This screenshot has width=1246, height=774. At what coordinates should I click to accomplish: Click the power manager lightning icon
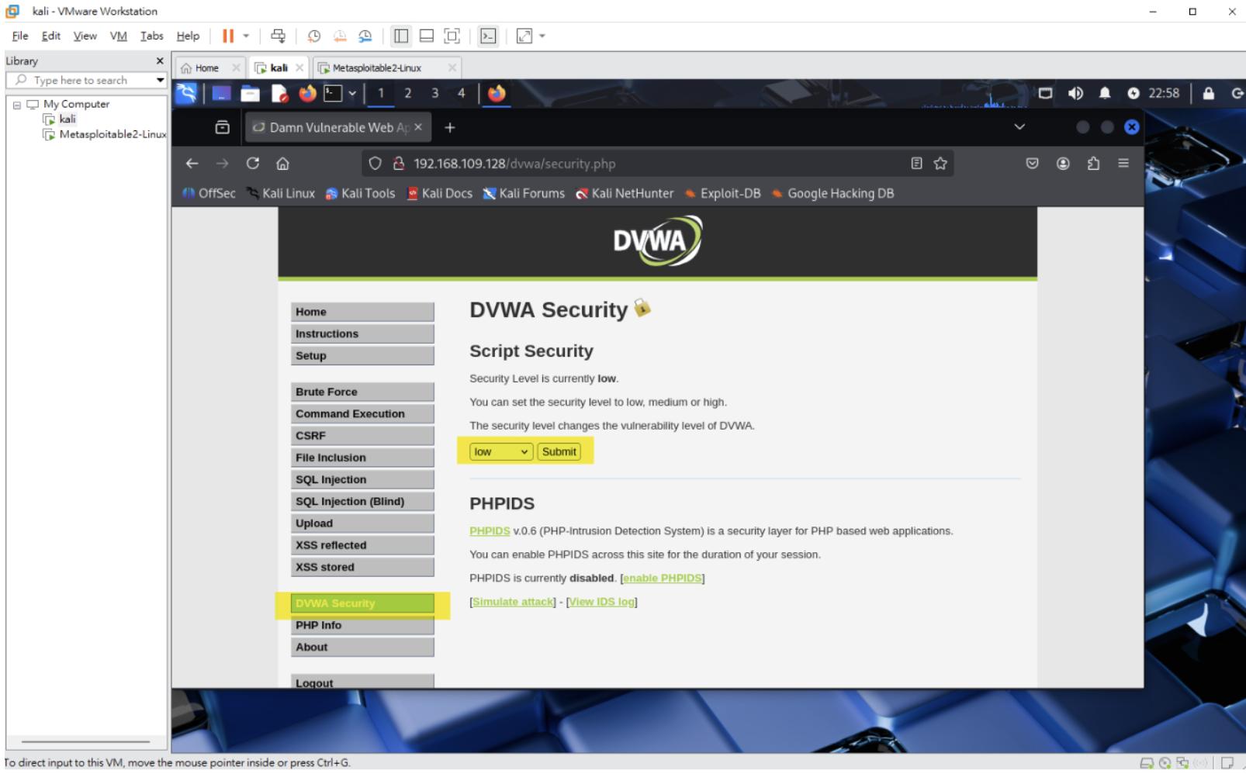1134,93
